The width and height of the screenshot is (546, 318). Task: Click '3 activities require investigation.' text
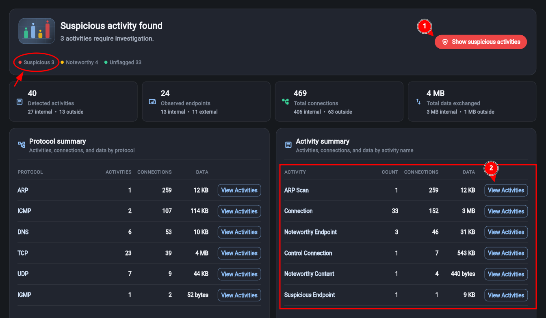point(107,39)
